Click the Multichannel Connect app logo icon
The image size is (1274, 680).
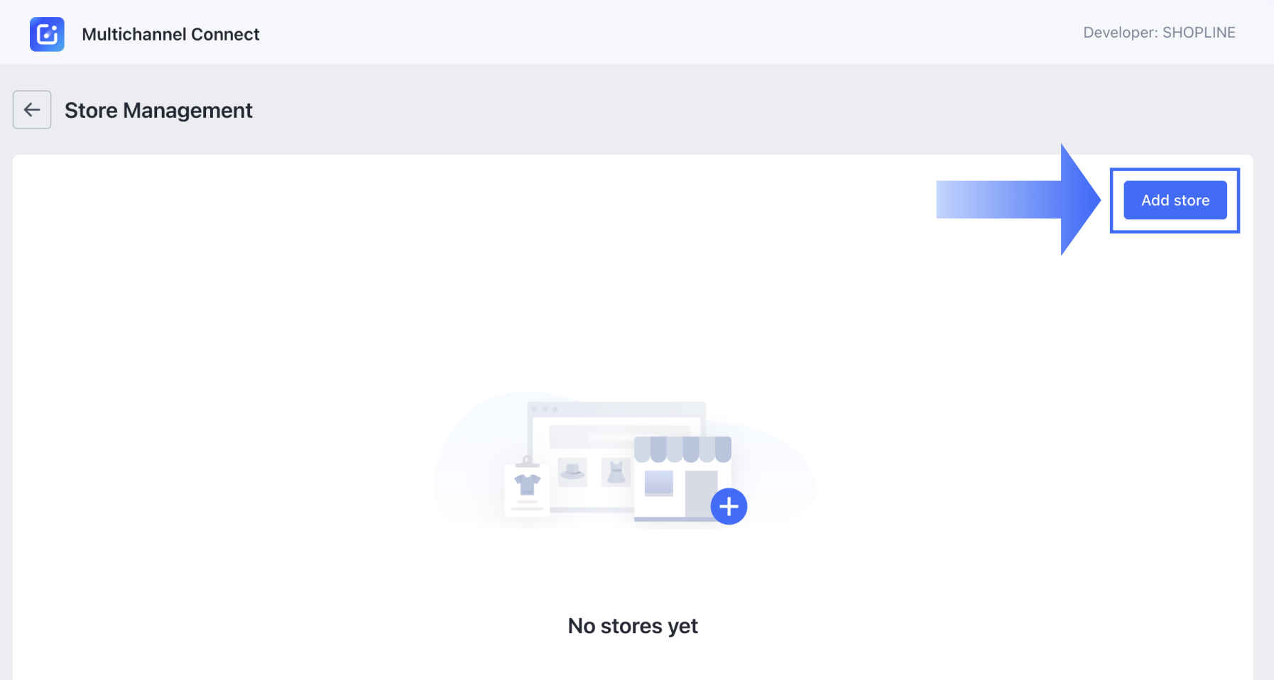pyautogui.click(x=47, y=33)
